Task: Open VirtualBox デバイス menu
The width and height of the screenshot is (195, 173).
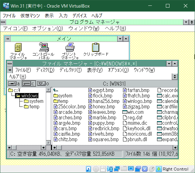Action: point(80,16)
